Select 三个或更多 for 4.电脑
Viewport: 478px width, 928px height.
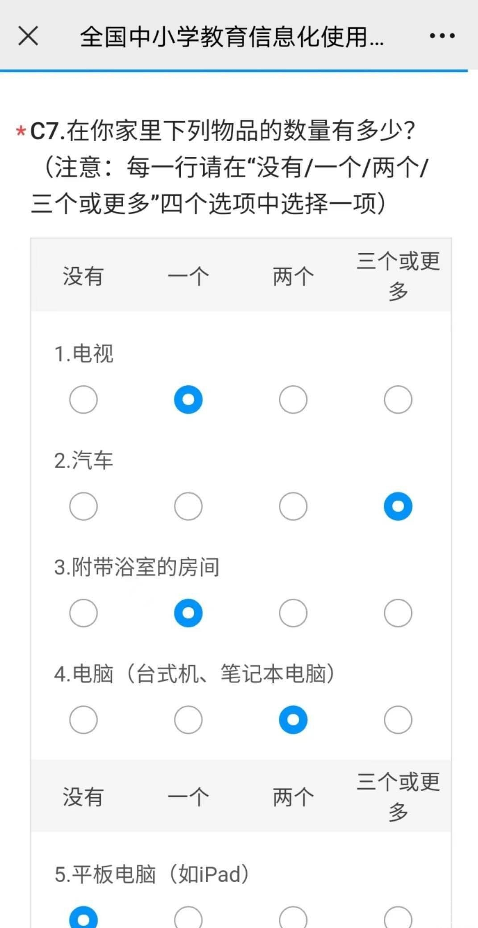point(398,719)
